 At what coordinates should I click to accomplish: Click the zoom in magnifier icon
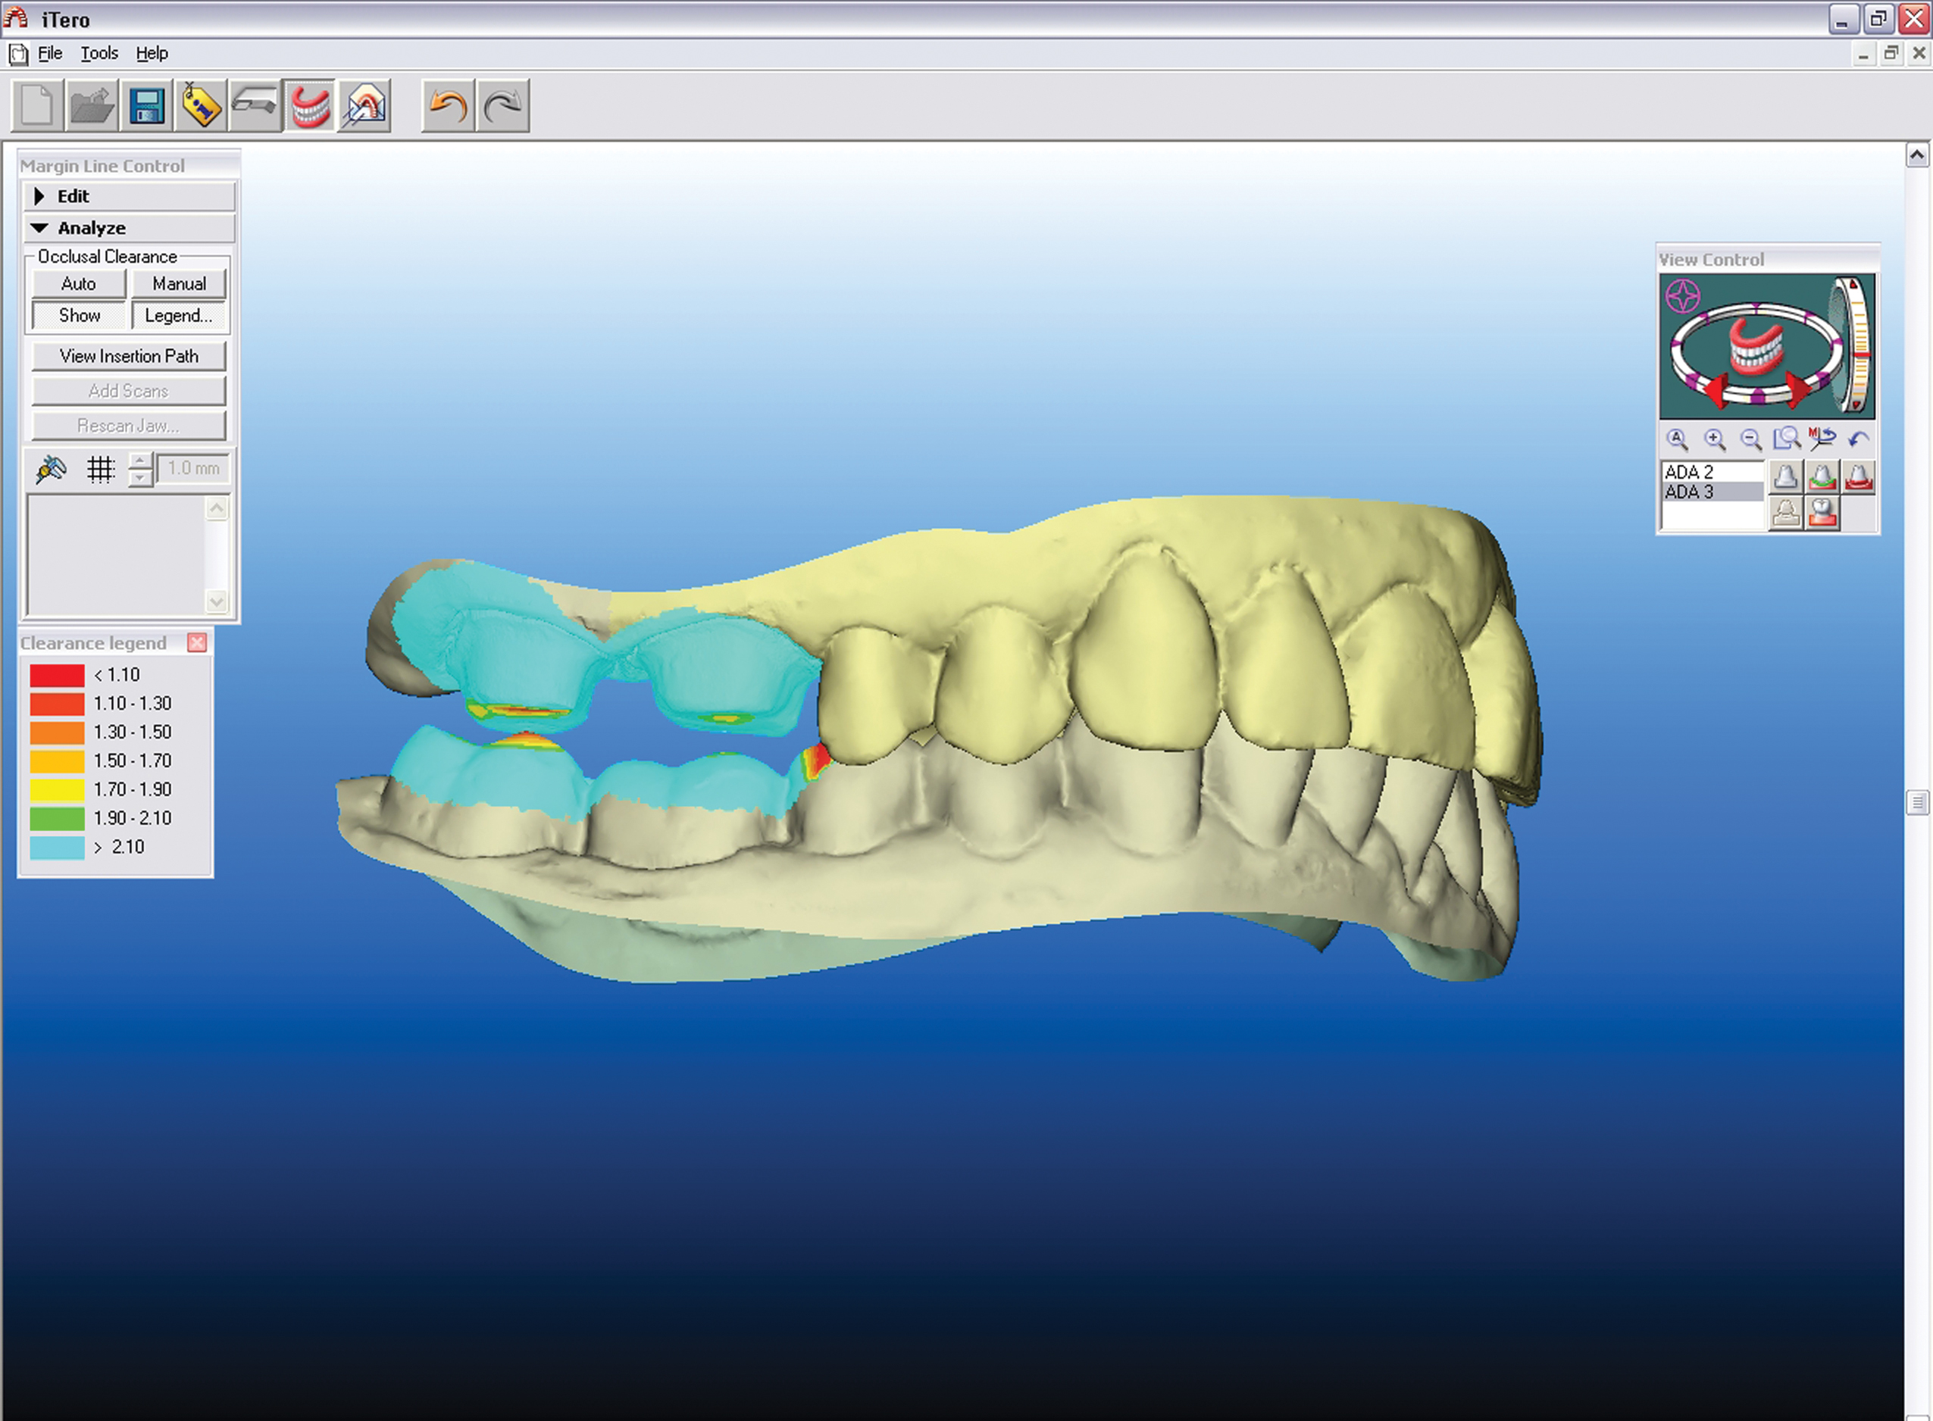pyautogui.click(x=1715, y=439)
